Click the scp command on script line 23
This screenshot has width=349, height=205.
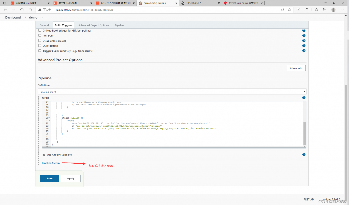[x=117, y=126]
